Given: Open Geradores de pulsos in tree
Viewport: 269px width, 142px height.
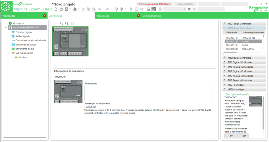Looking at the screenshot, I should (26, 45).
